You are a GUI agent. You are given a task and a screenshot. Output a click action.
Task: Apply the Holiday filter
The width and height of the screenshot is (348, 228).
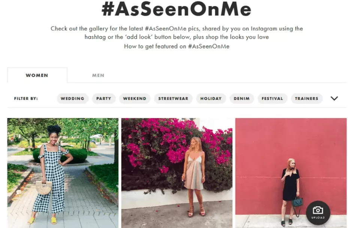[211, 99]
